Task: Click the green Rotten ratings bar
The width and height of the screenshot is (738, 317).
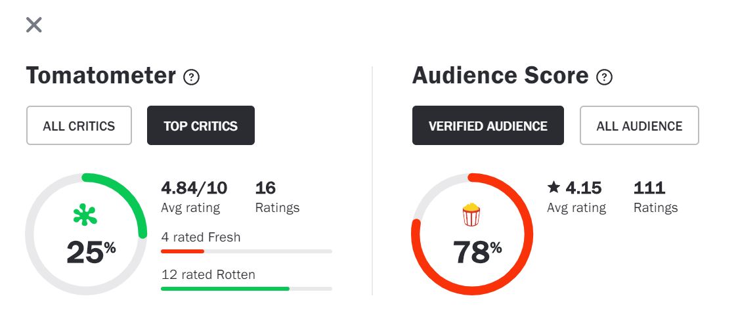Action: point(225,288)
